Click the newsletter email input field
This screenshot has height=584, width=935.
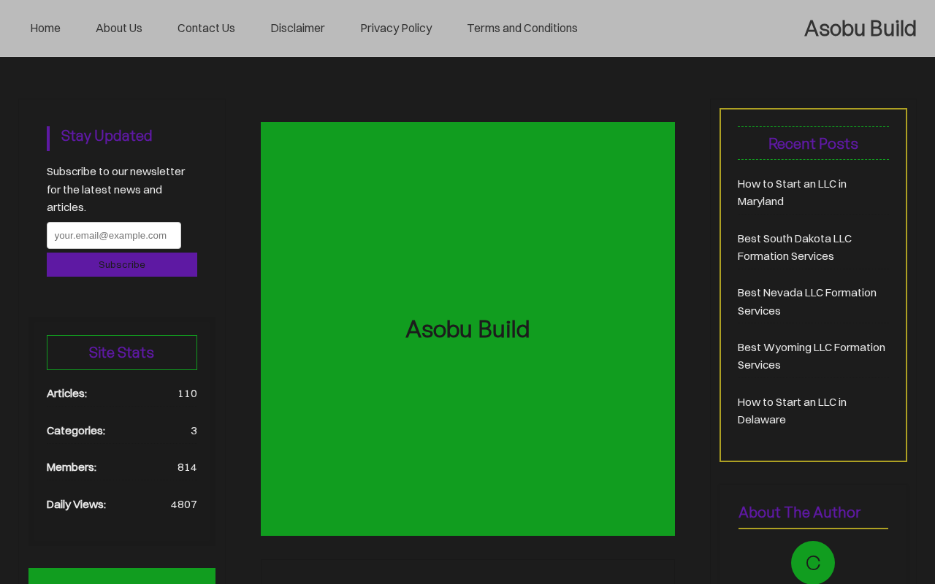114,235
